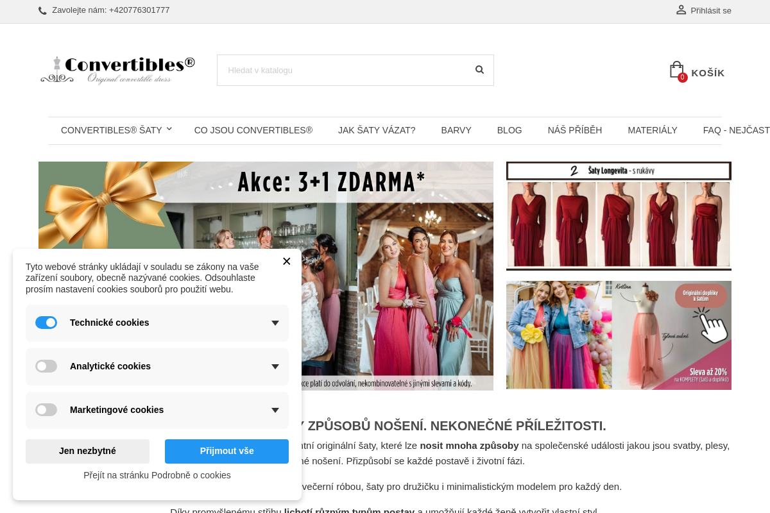
Task: Open the FAQ menu item
Action: tap(736, 130)
